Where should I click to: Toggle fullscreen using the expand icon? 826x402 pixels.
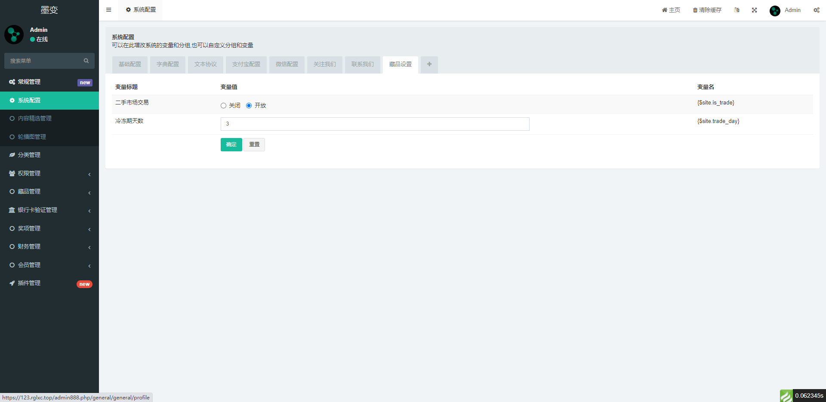(754, 10)
